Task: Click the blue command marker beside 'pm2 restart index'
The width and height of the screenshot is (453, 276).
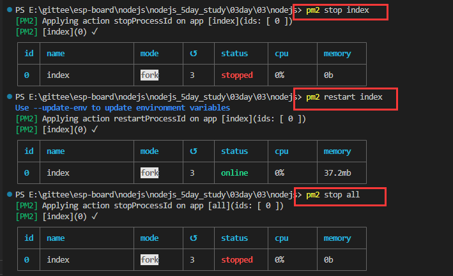Action: point(10,96)
